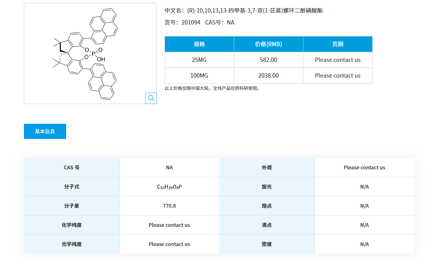Select the 密度 N/A cell
This screenshot has width=439, height=268.
coord(364,244)
